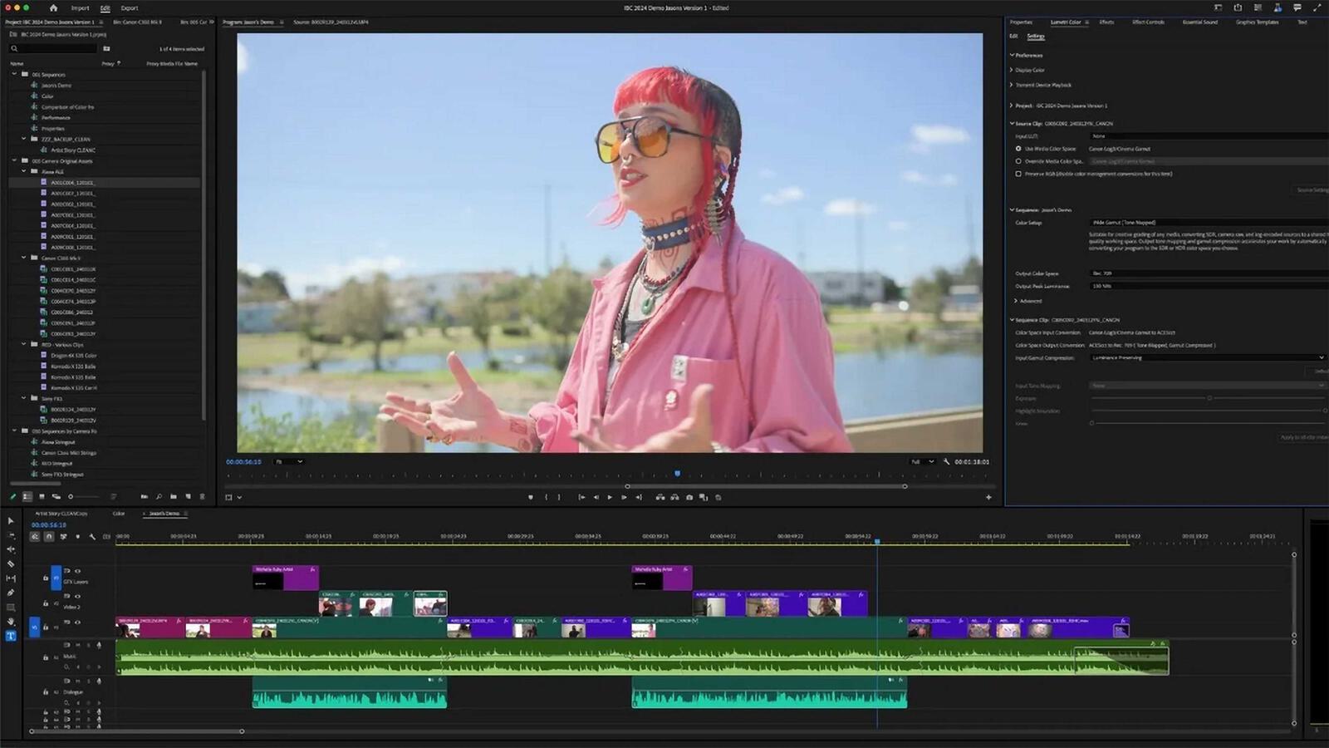Click the Selection arrow tool
Screen dimensions: 1329x748
[11, 521]
